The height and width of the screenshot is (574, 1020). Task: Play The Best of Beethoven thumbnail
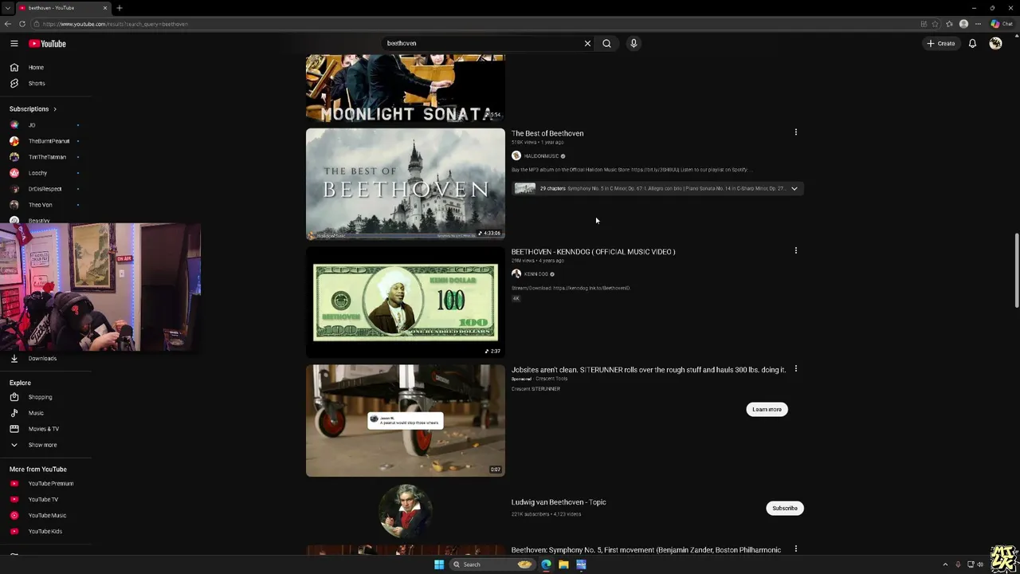[406, 184]
